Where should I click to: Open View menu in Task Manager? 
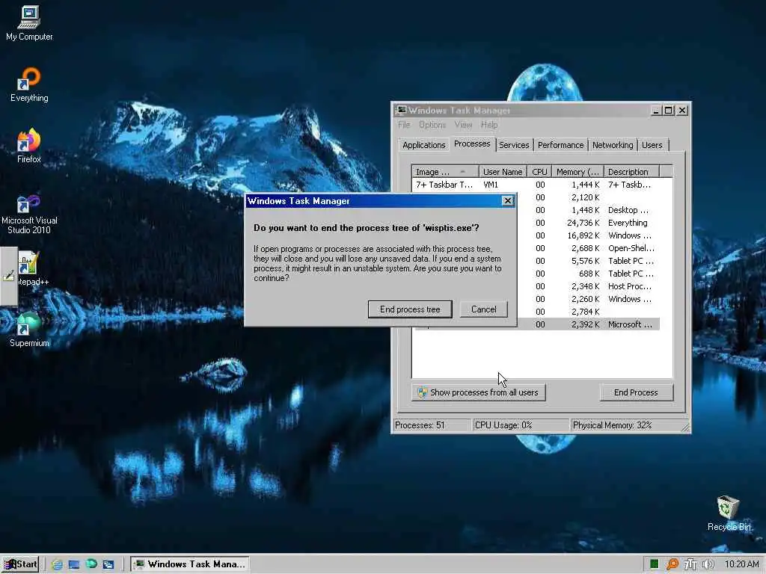click(x=463, y=125)
